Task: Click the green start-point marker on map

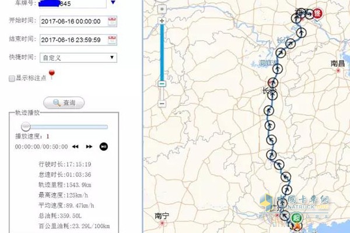Action: [x=296, y=218]
